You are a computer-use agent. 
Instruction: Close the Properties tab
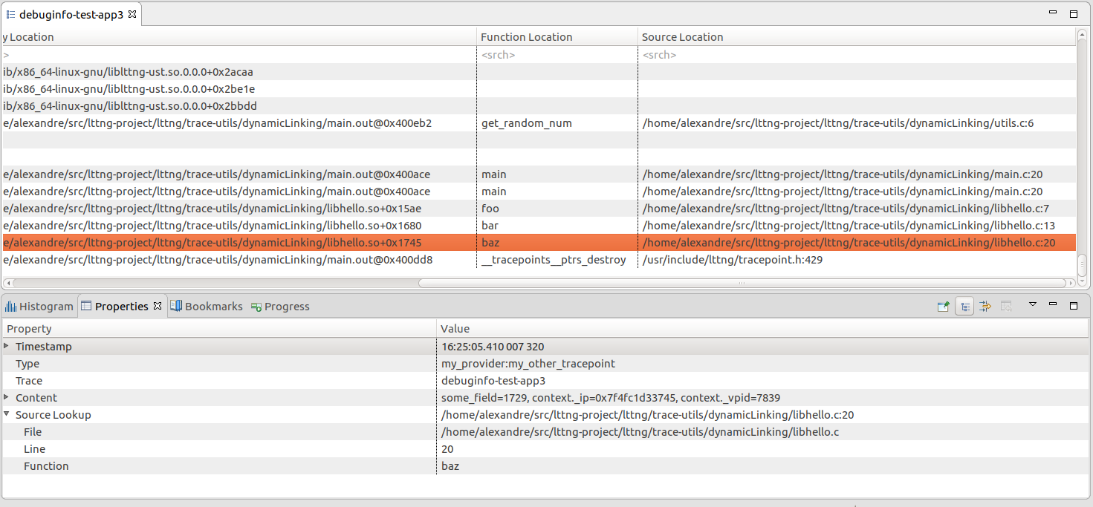(x=158, y=306)
